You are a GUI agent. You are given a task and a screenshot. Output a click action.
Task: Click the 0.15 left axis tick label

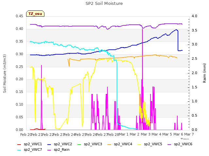point(19,92)
